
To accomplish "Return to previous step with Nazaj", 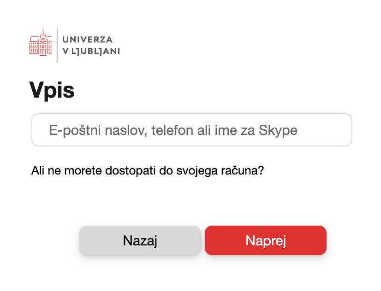I will click(x=140, y=240).
